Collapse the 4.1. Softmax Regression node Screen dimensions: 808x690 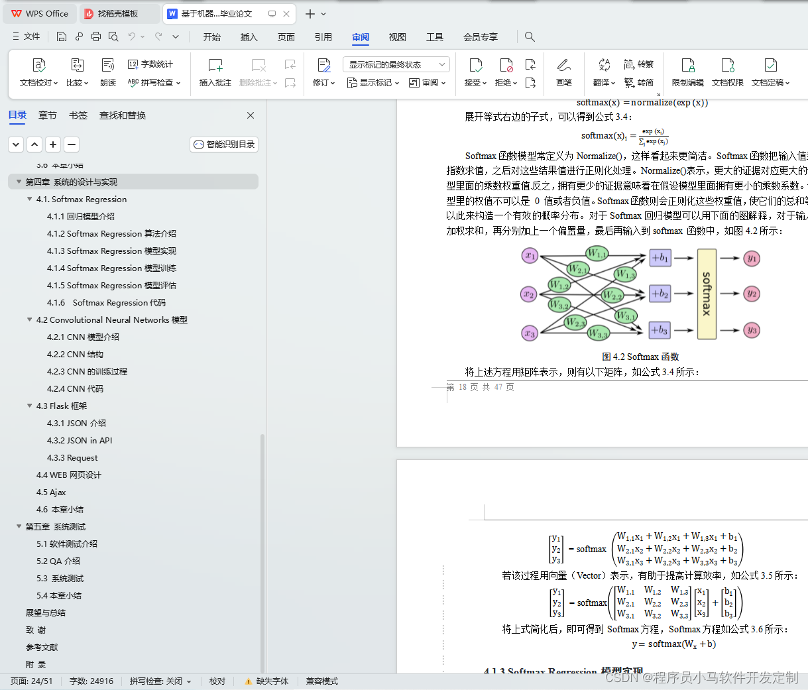(29, 199)
